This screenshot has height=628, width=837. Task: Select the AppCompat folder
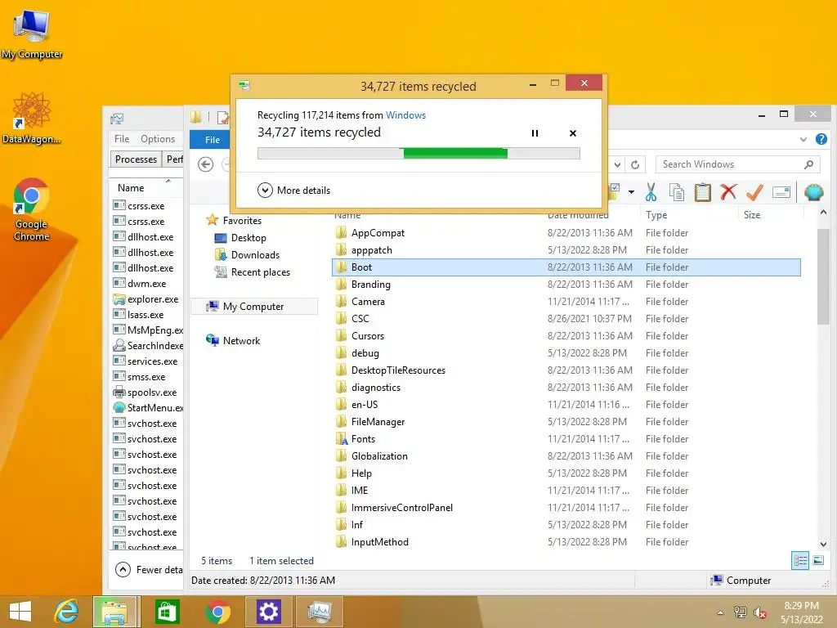(x=378, y=233)
